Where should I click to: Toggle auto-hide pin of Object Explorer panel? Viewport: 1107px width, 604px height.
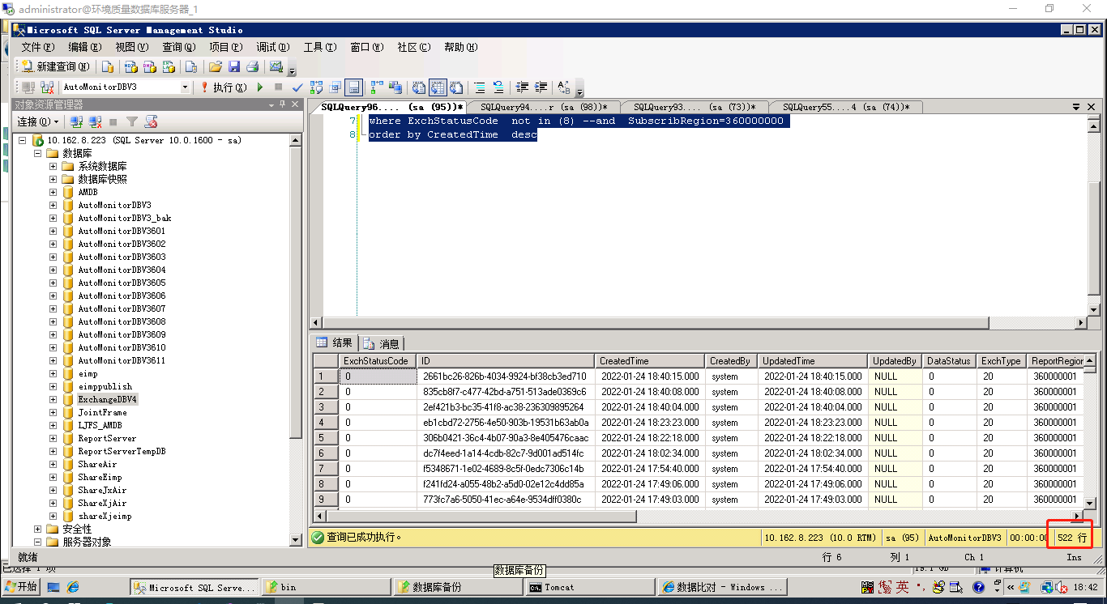[282, 104]
